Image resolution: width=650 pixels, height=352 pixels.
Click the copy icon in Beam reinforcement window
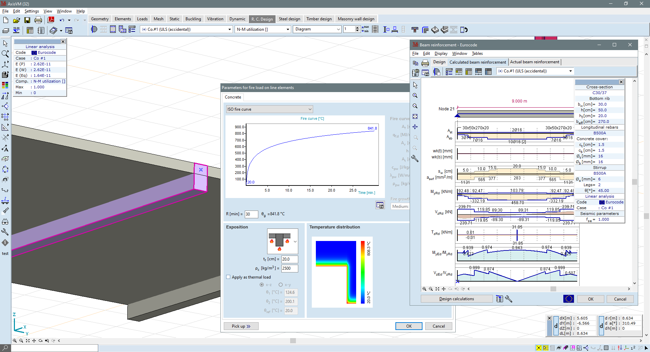[x=415, y=63]
